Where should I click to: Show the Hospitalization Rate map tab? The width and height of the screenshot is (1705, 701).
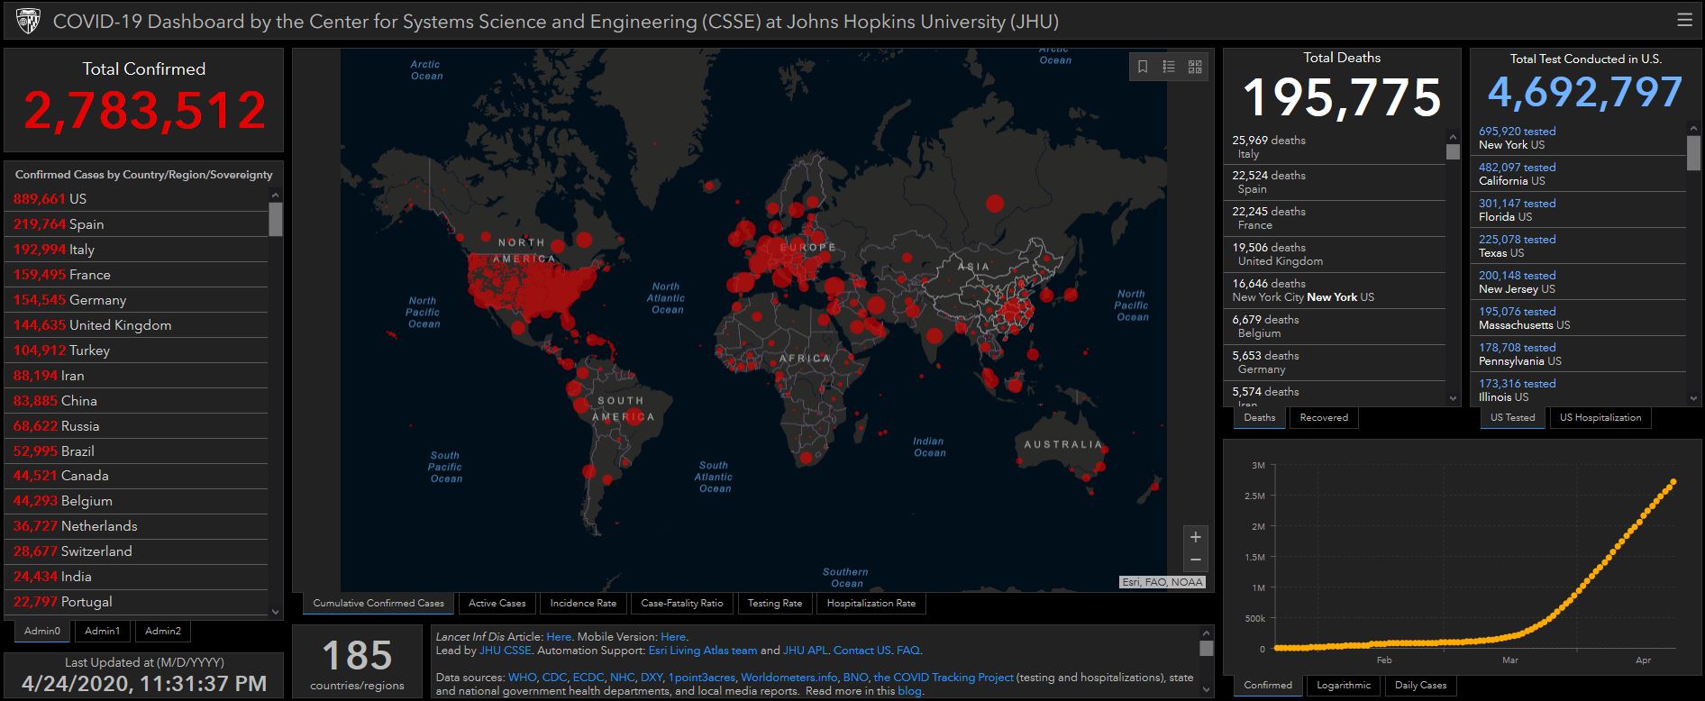click(x=871, y=604)
